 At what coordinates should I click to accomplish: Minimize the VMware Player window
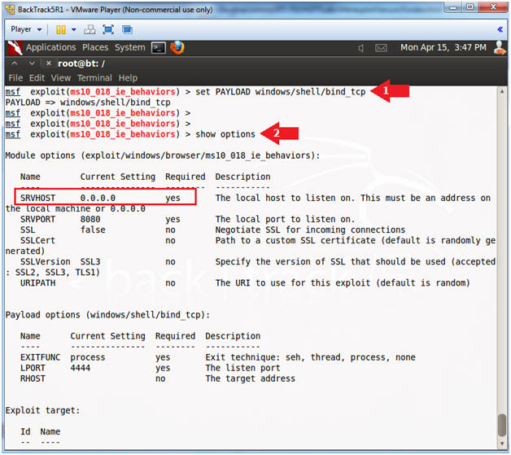[x=452, y=7]
